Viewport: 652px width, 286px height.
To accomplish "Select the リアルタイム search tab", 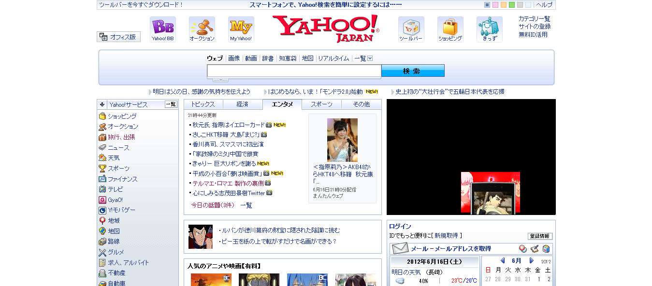I will click(x=333, y=58).
